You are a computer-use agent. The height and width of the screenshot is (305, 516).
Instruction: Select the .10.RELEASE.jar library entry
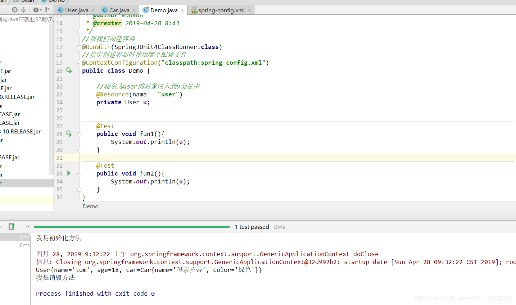point(20,132)
